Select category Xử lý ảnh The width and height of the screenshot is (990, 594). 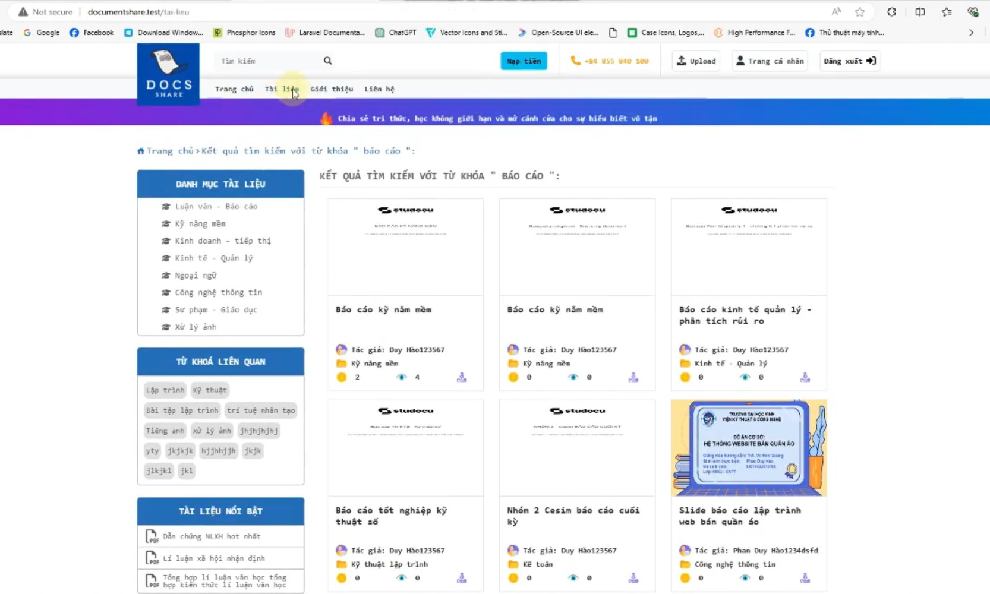[196, 327]
